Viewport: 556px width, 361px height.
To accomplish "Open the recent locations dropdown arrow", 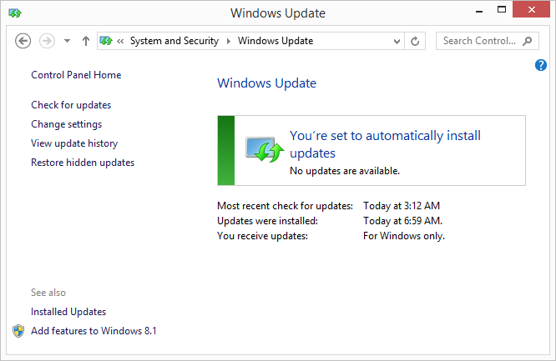I will click(67, 41).
